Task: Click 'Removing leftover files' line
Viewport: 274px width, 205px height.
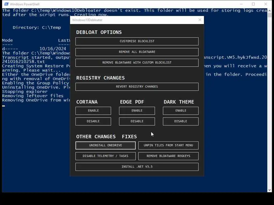Action: click(x=33, y=96)
